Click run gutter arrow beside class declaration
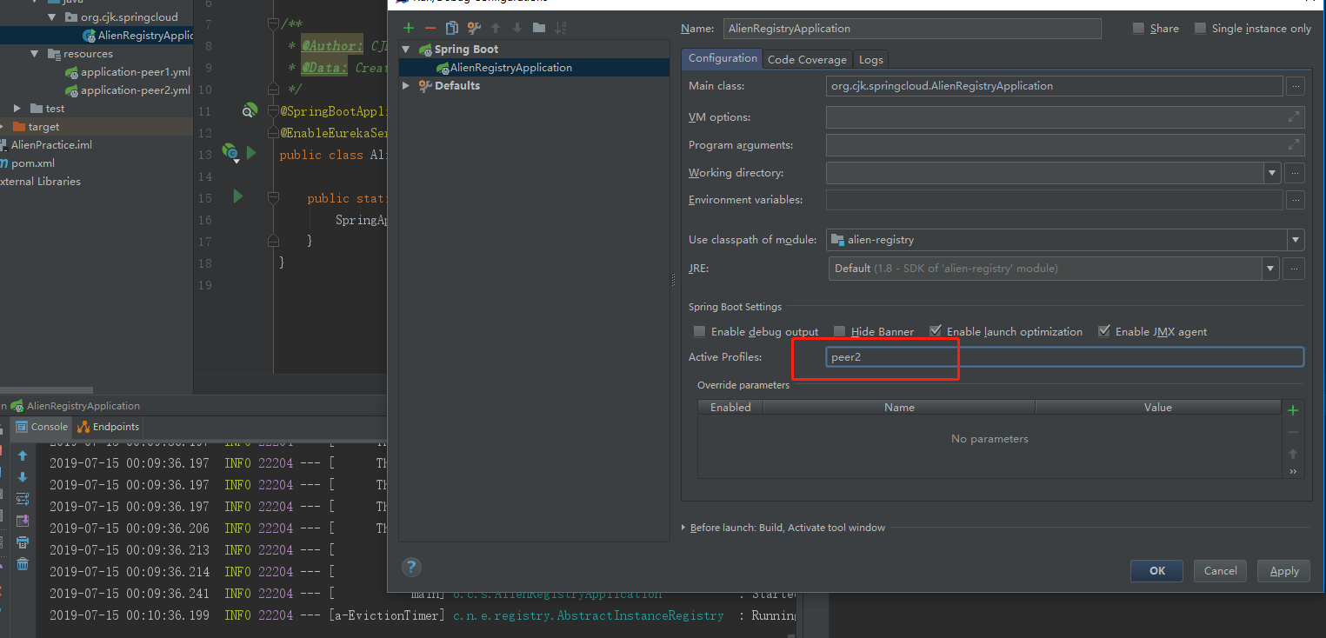The width and height of the screenshot is (1326, 638). point(252,153)
